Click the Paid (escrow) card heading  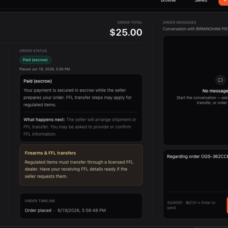coord(38,81)
